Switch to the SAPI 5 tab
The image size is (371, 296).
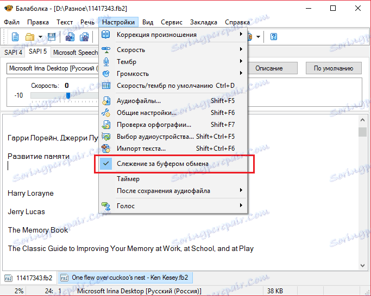(x=37, y=52)
